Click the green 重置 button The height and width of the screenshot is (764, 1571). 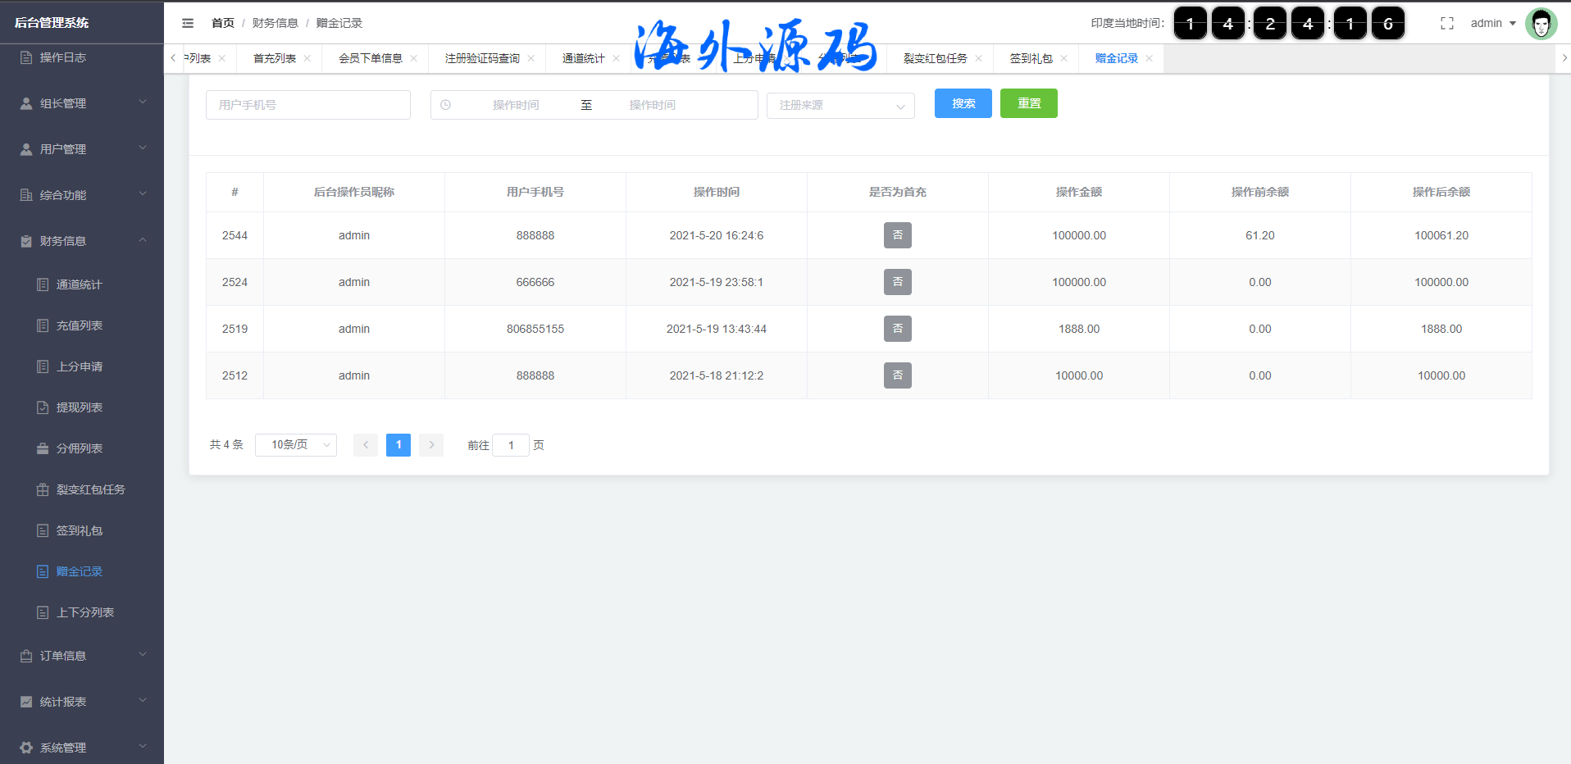tap(1028, 103)
